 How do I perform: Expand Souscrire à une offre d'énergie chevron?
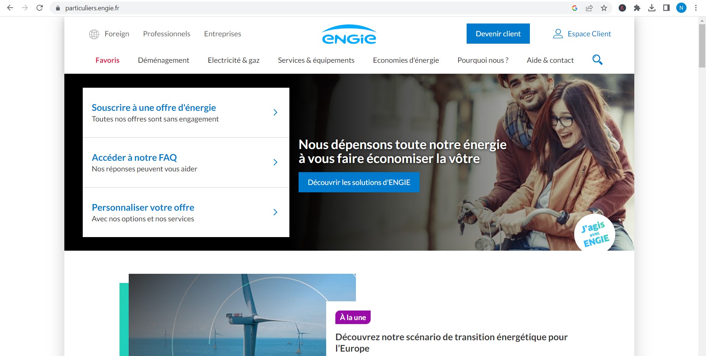point(275,112)
